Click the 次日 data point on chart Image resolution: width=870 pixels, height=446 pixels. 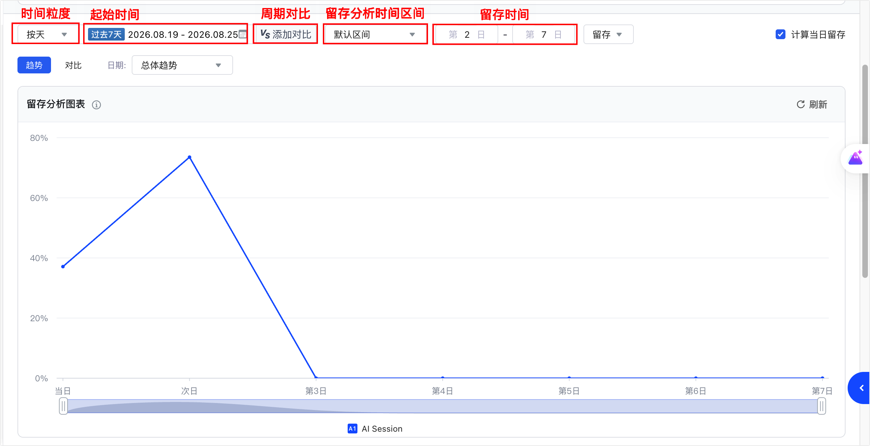pyautogui.click(x=189, y=157)
